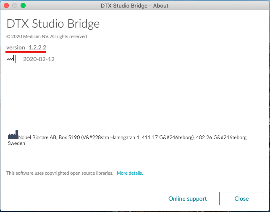
Task: Open the More details link
Action: pos(130,173)
